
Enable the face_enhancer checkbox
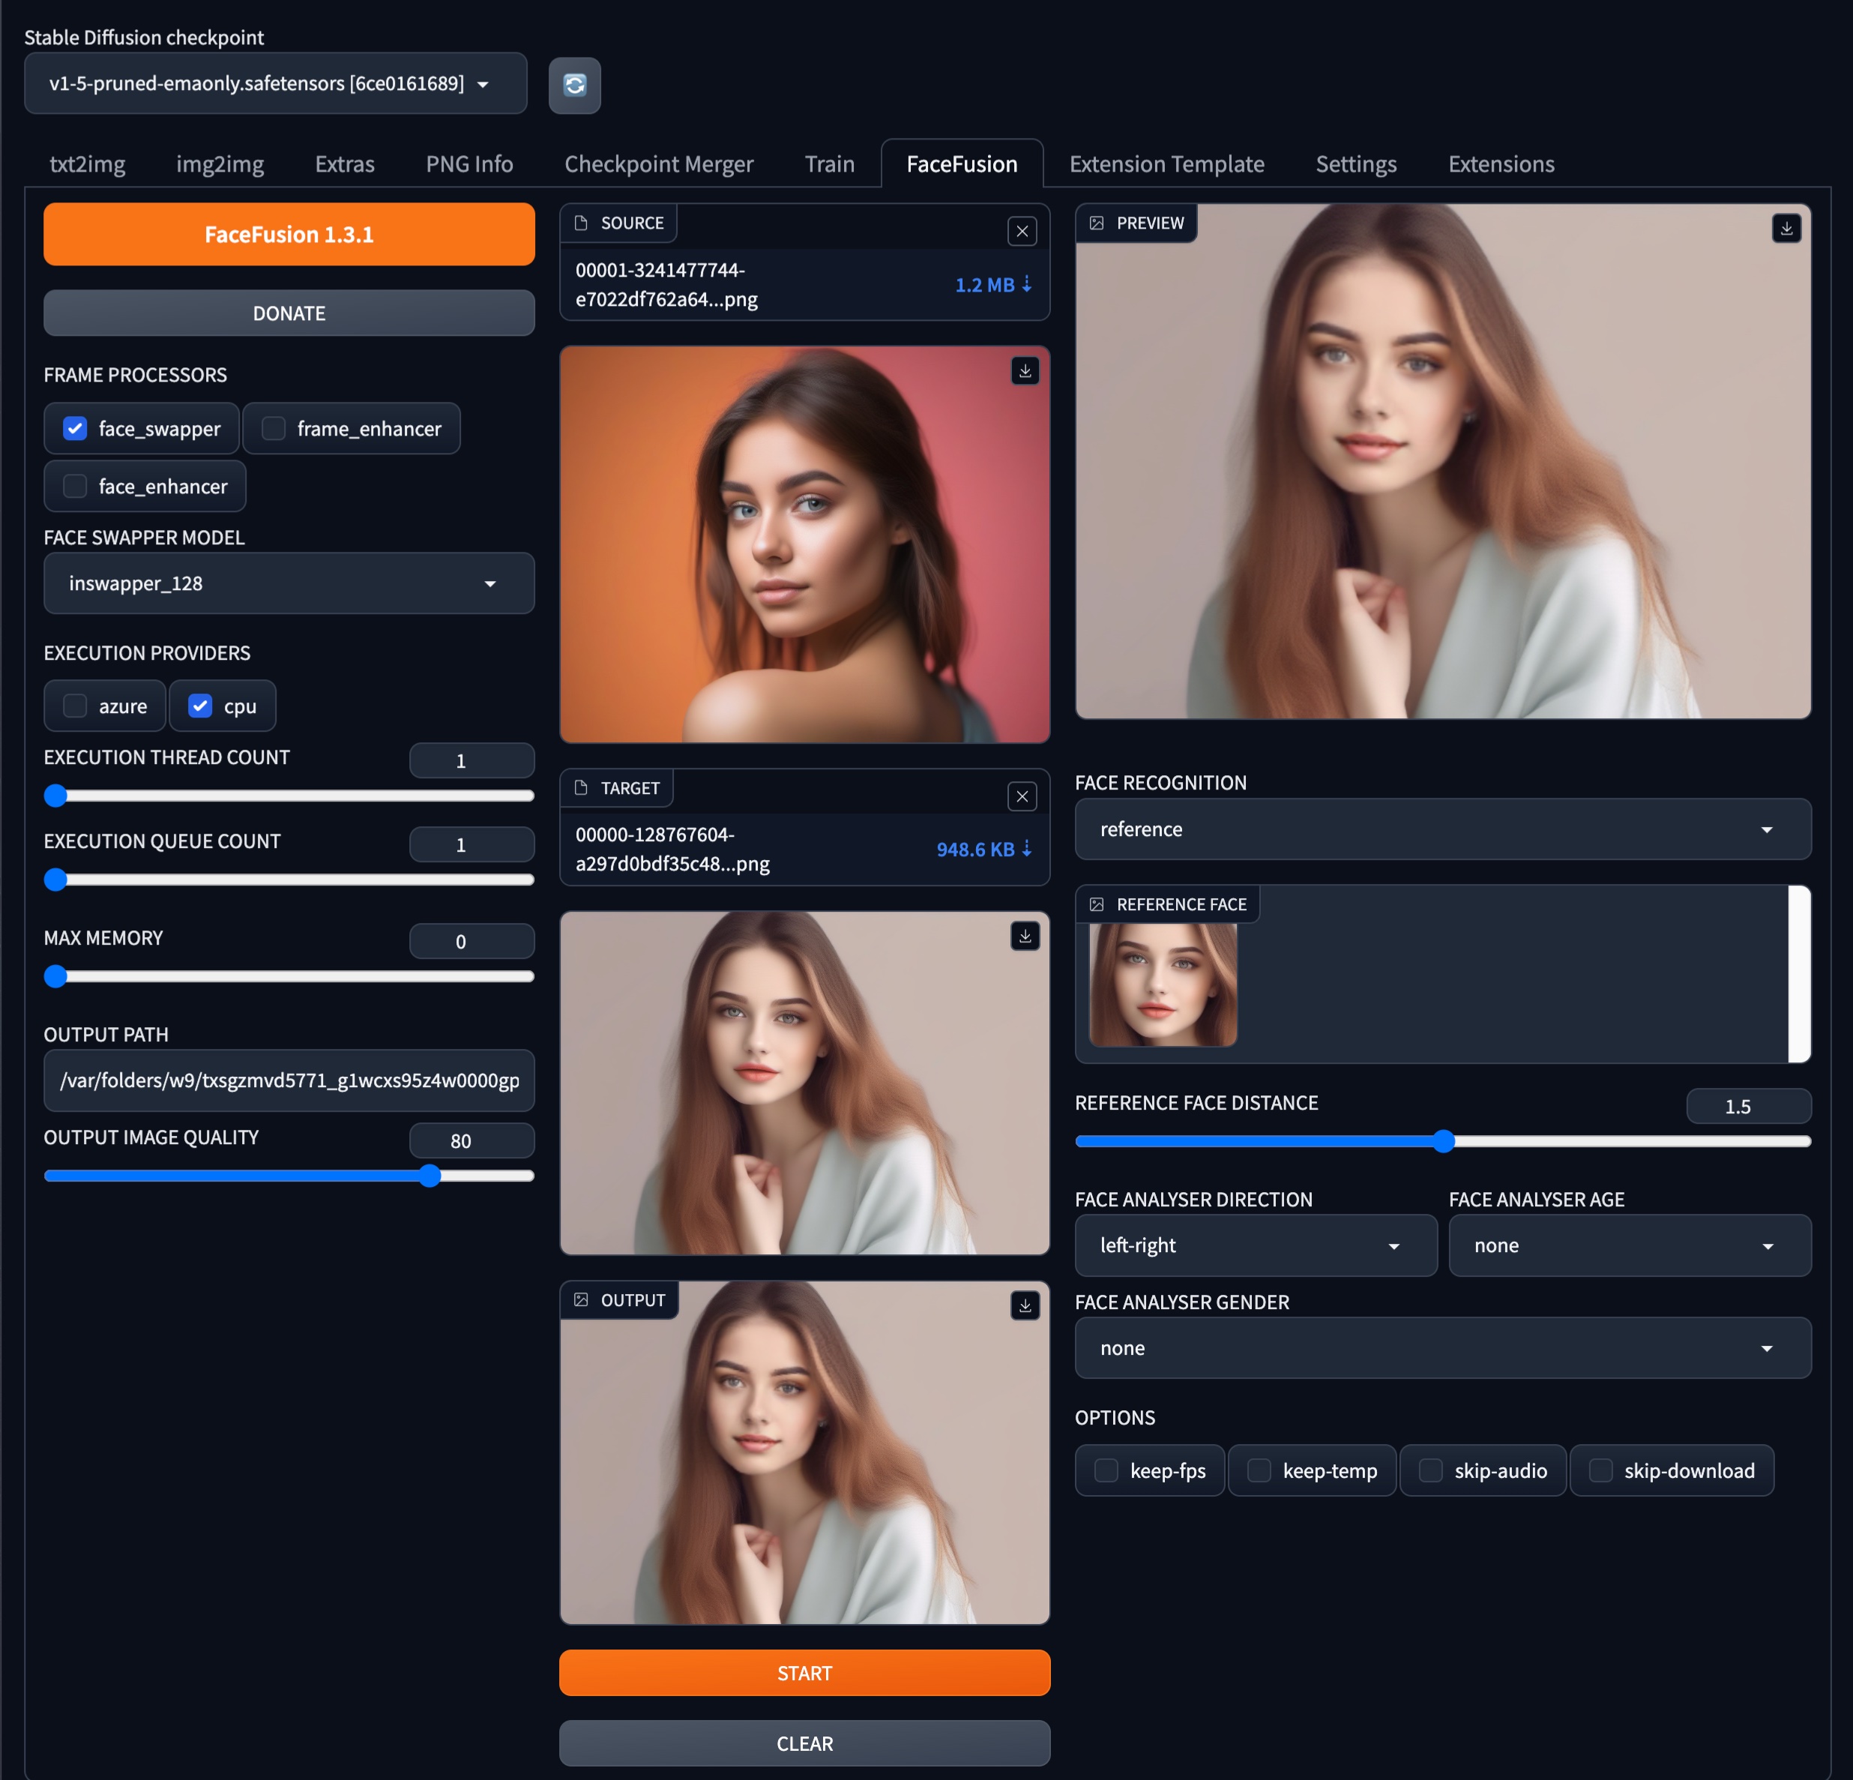pyautogui.click(x=76, y=486)
